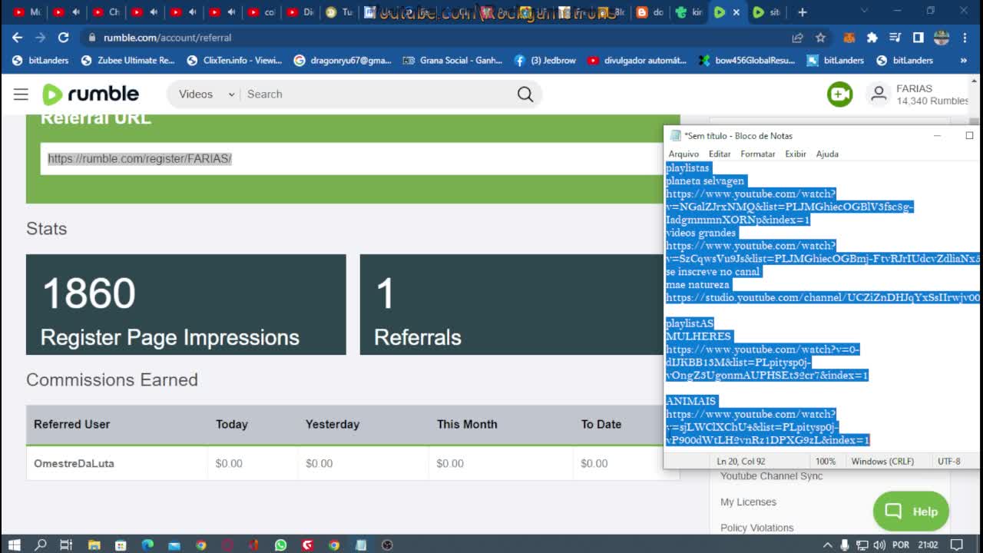The height and width of the screenshot is (553, 983).
Task: Open the Windows Start menu
Action: (x=14, y=545)
